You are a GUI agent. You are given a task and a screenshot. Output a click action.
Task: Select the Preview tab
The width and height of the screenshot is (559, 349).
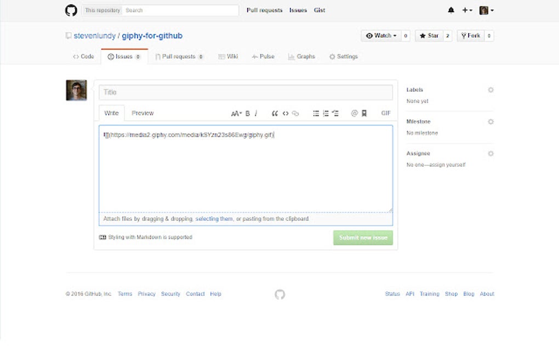[x=142, y=113]
